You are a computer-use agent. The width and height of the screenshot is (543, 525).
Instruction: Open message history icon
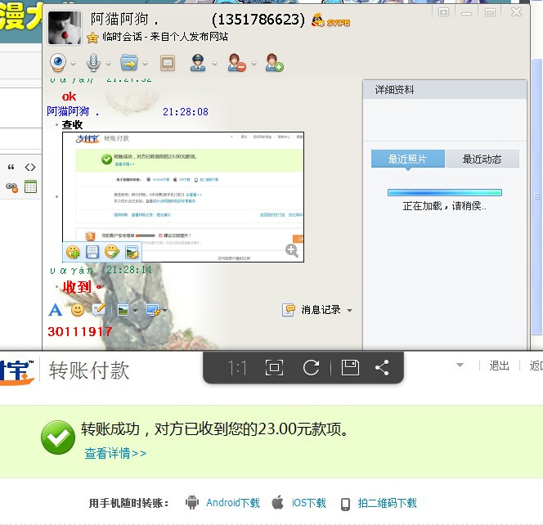(x=289, y=310)
